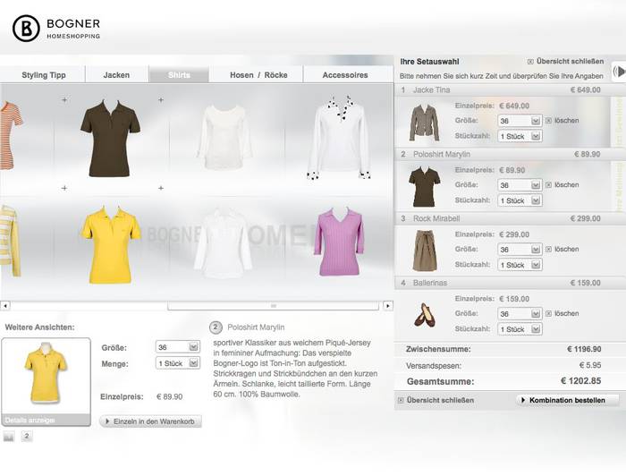Open the Menge dropdown showing 1 Stück
Image resolution: width=626 pixels, height=476 pixels.
point(178,363)
